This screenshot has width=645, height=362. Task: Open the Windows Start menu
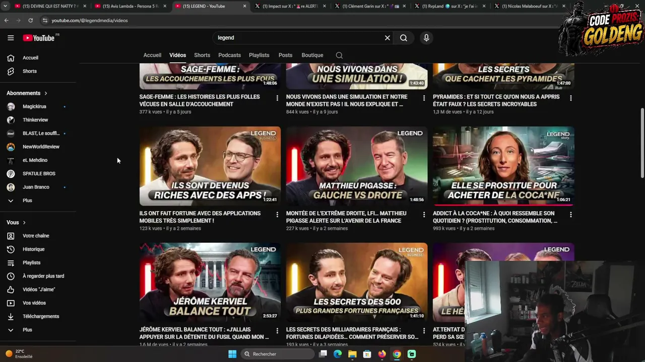click(232, 354)
